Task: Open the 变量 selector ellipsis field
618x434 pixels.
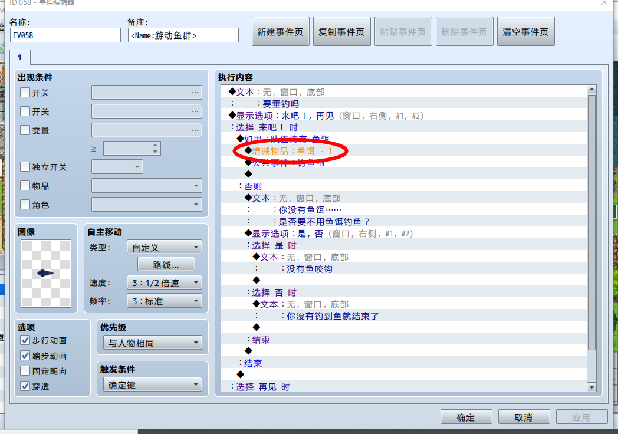Action: click(147, 130)
